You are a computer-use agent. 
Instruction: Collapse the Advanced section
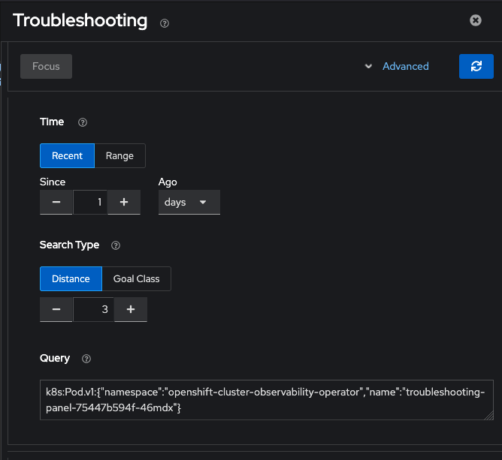click(x=397, y=66)
